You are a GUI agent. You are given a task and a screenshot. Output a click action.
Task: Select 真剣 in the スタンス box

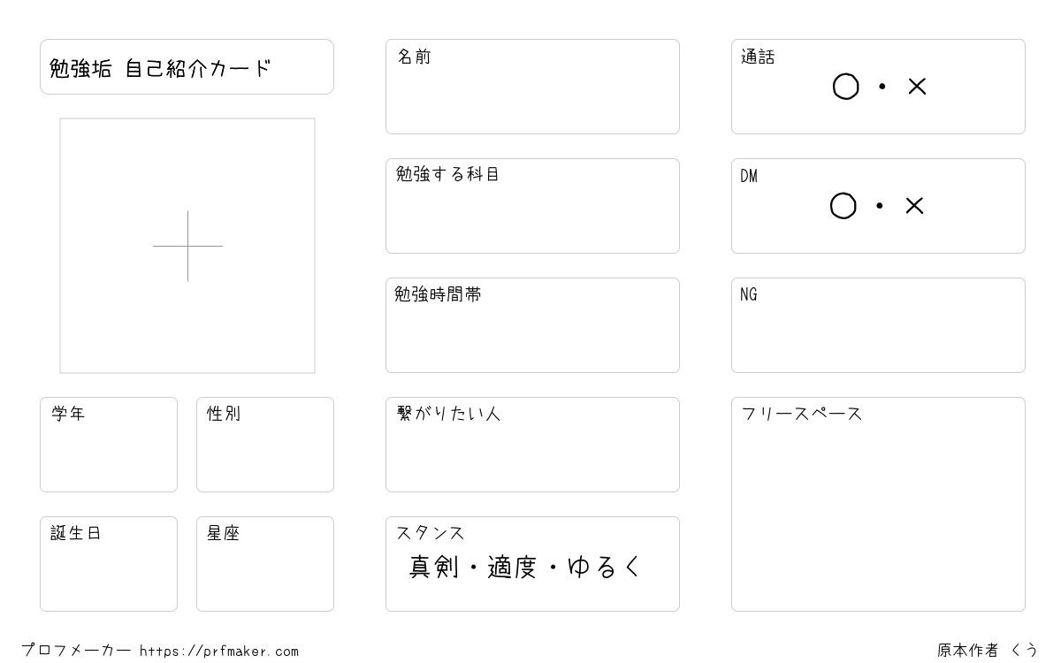434,567
